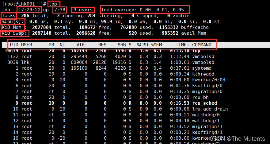Click the %CPU column header
Screen dimensions: 270x144
point(143,45)
